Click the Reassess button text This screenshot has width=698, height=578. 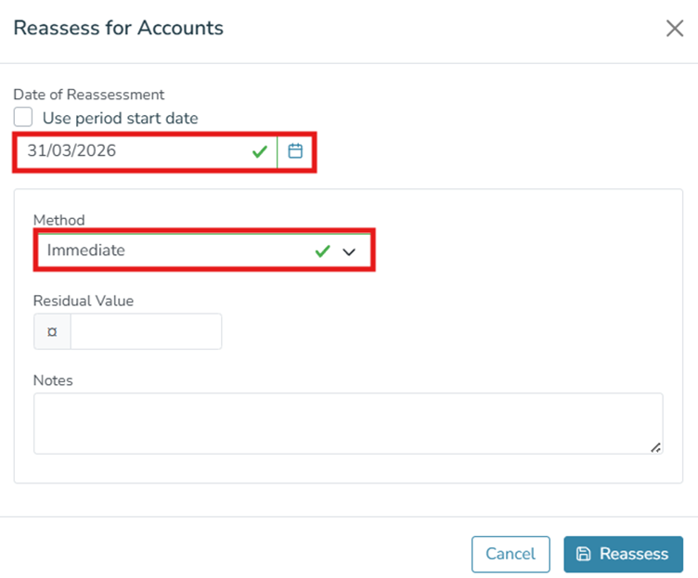634,554
